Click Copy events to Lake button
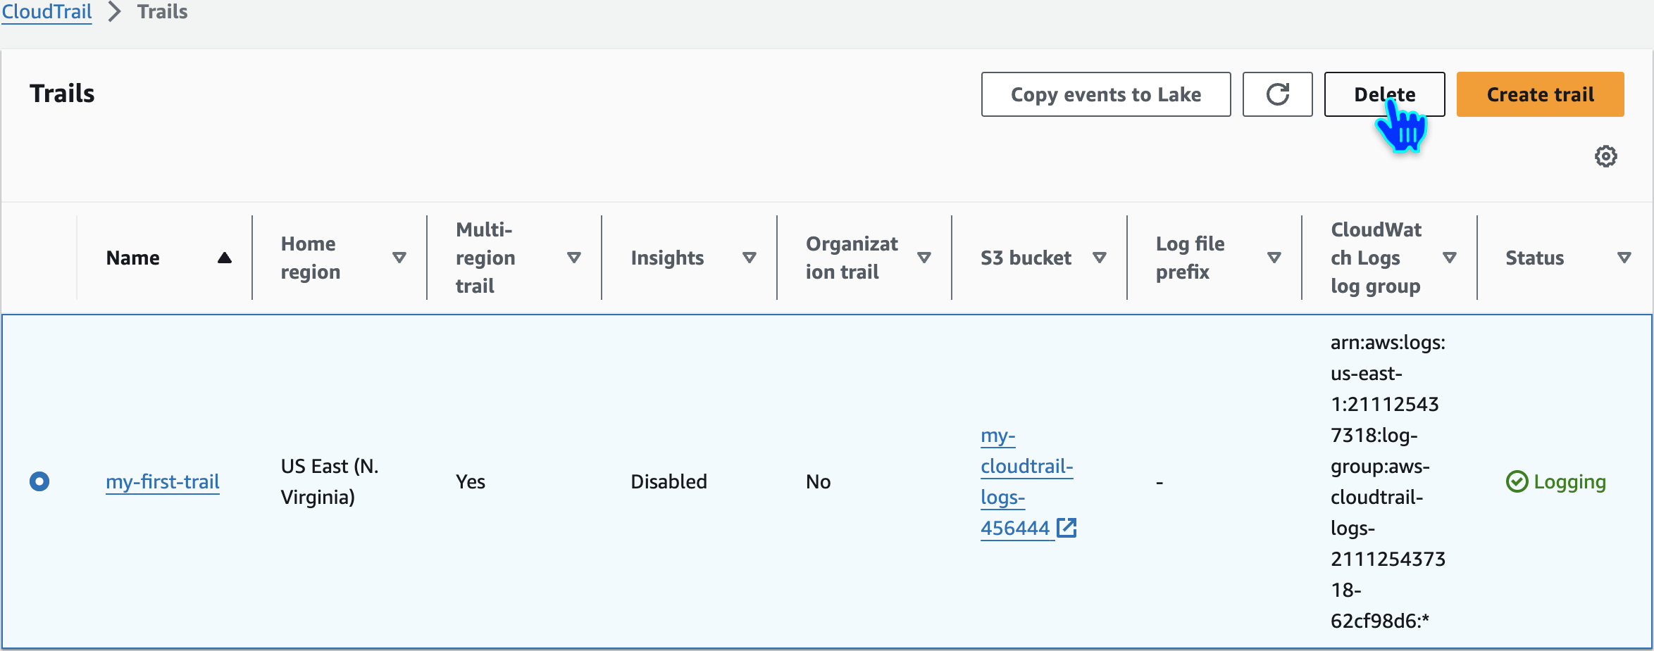Viewport: 1654px width, 651px height. pos(1106,94)
